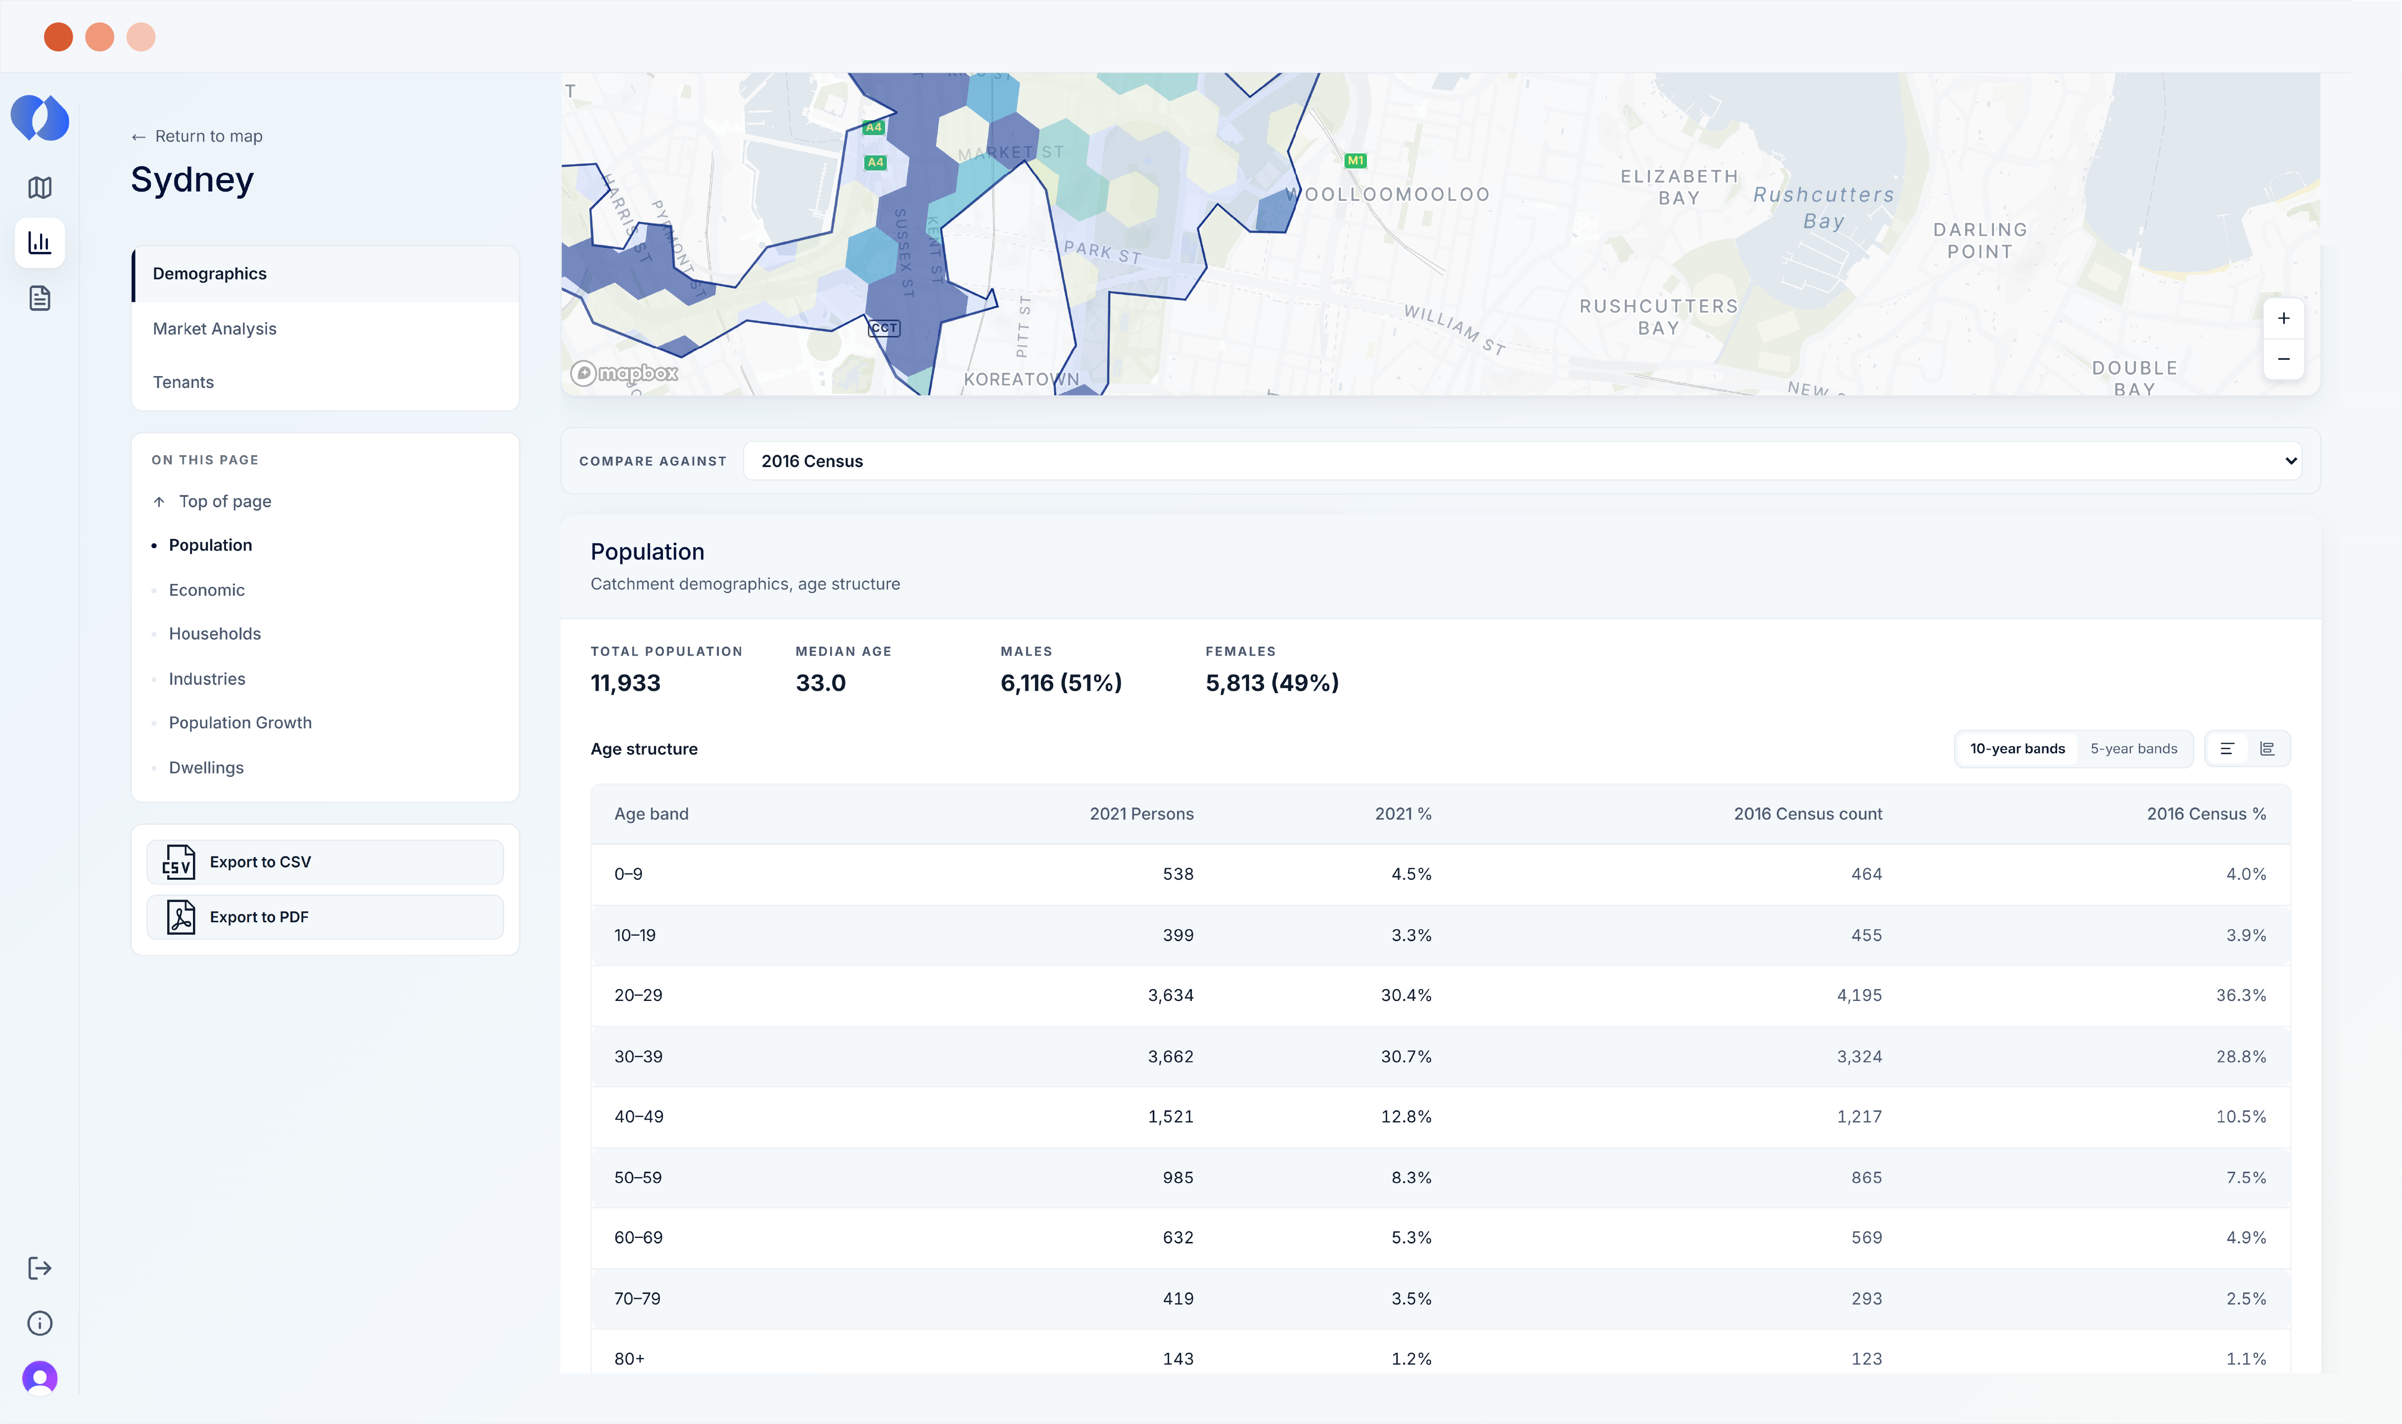Click the app logo icon

pyautogui.click(x=39, y=118)
